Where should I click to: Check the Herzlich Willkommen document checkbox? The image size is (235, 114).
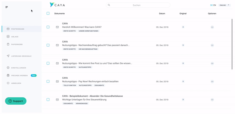click(x=48, y=27)
